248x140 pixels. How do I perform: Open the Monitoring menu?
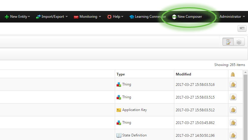click(87, 17)
